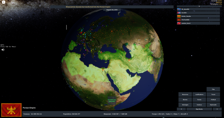Click the Cuba flag next to Duckifer
Image resolution: width=224 pixels, height=118 pixels.
click(179, 13)
